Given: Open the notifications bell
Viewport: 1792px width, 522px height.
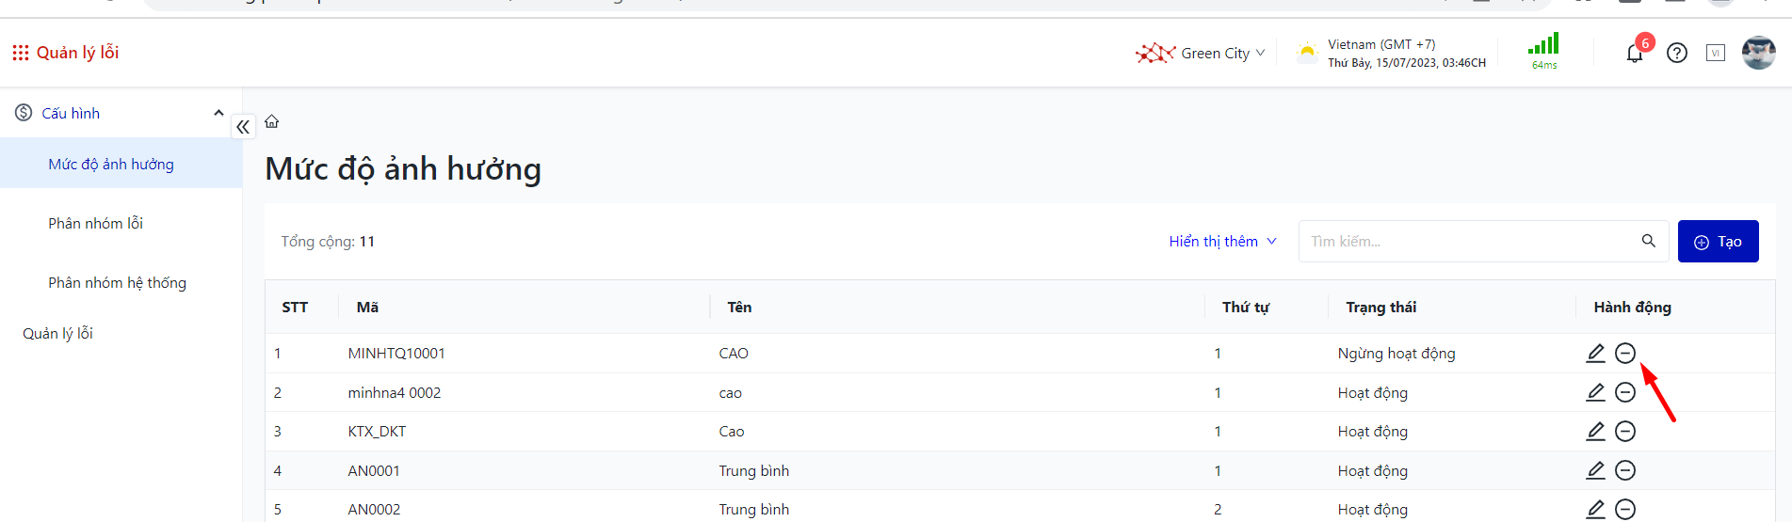Looking at the screenshot, I should point(1635,54).
